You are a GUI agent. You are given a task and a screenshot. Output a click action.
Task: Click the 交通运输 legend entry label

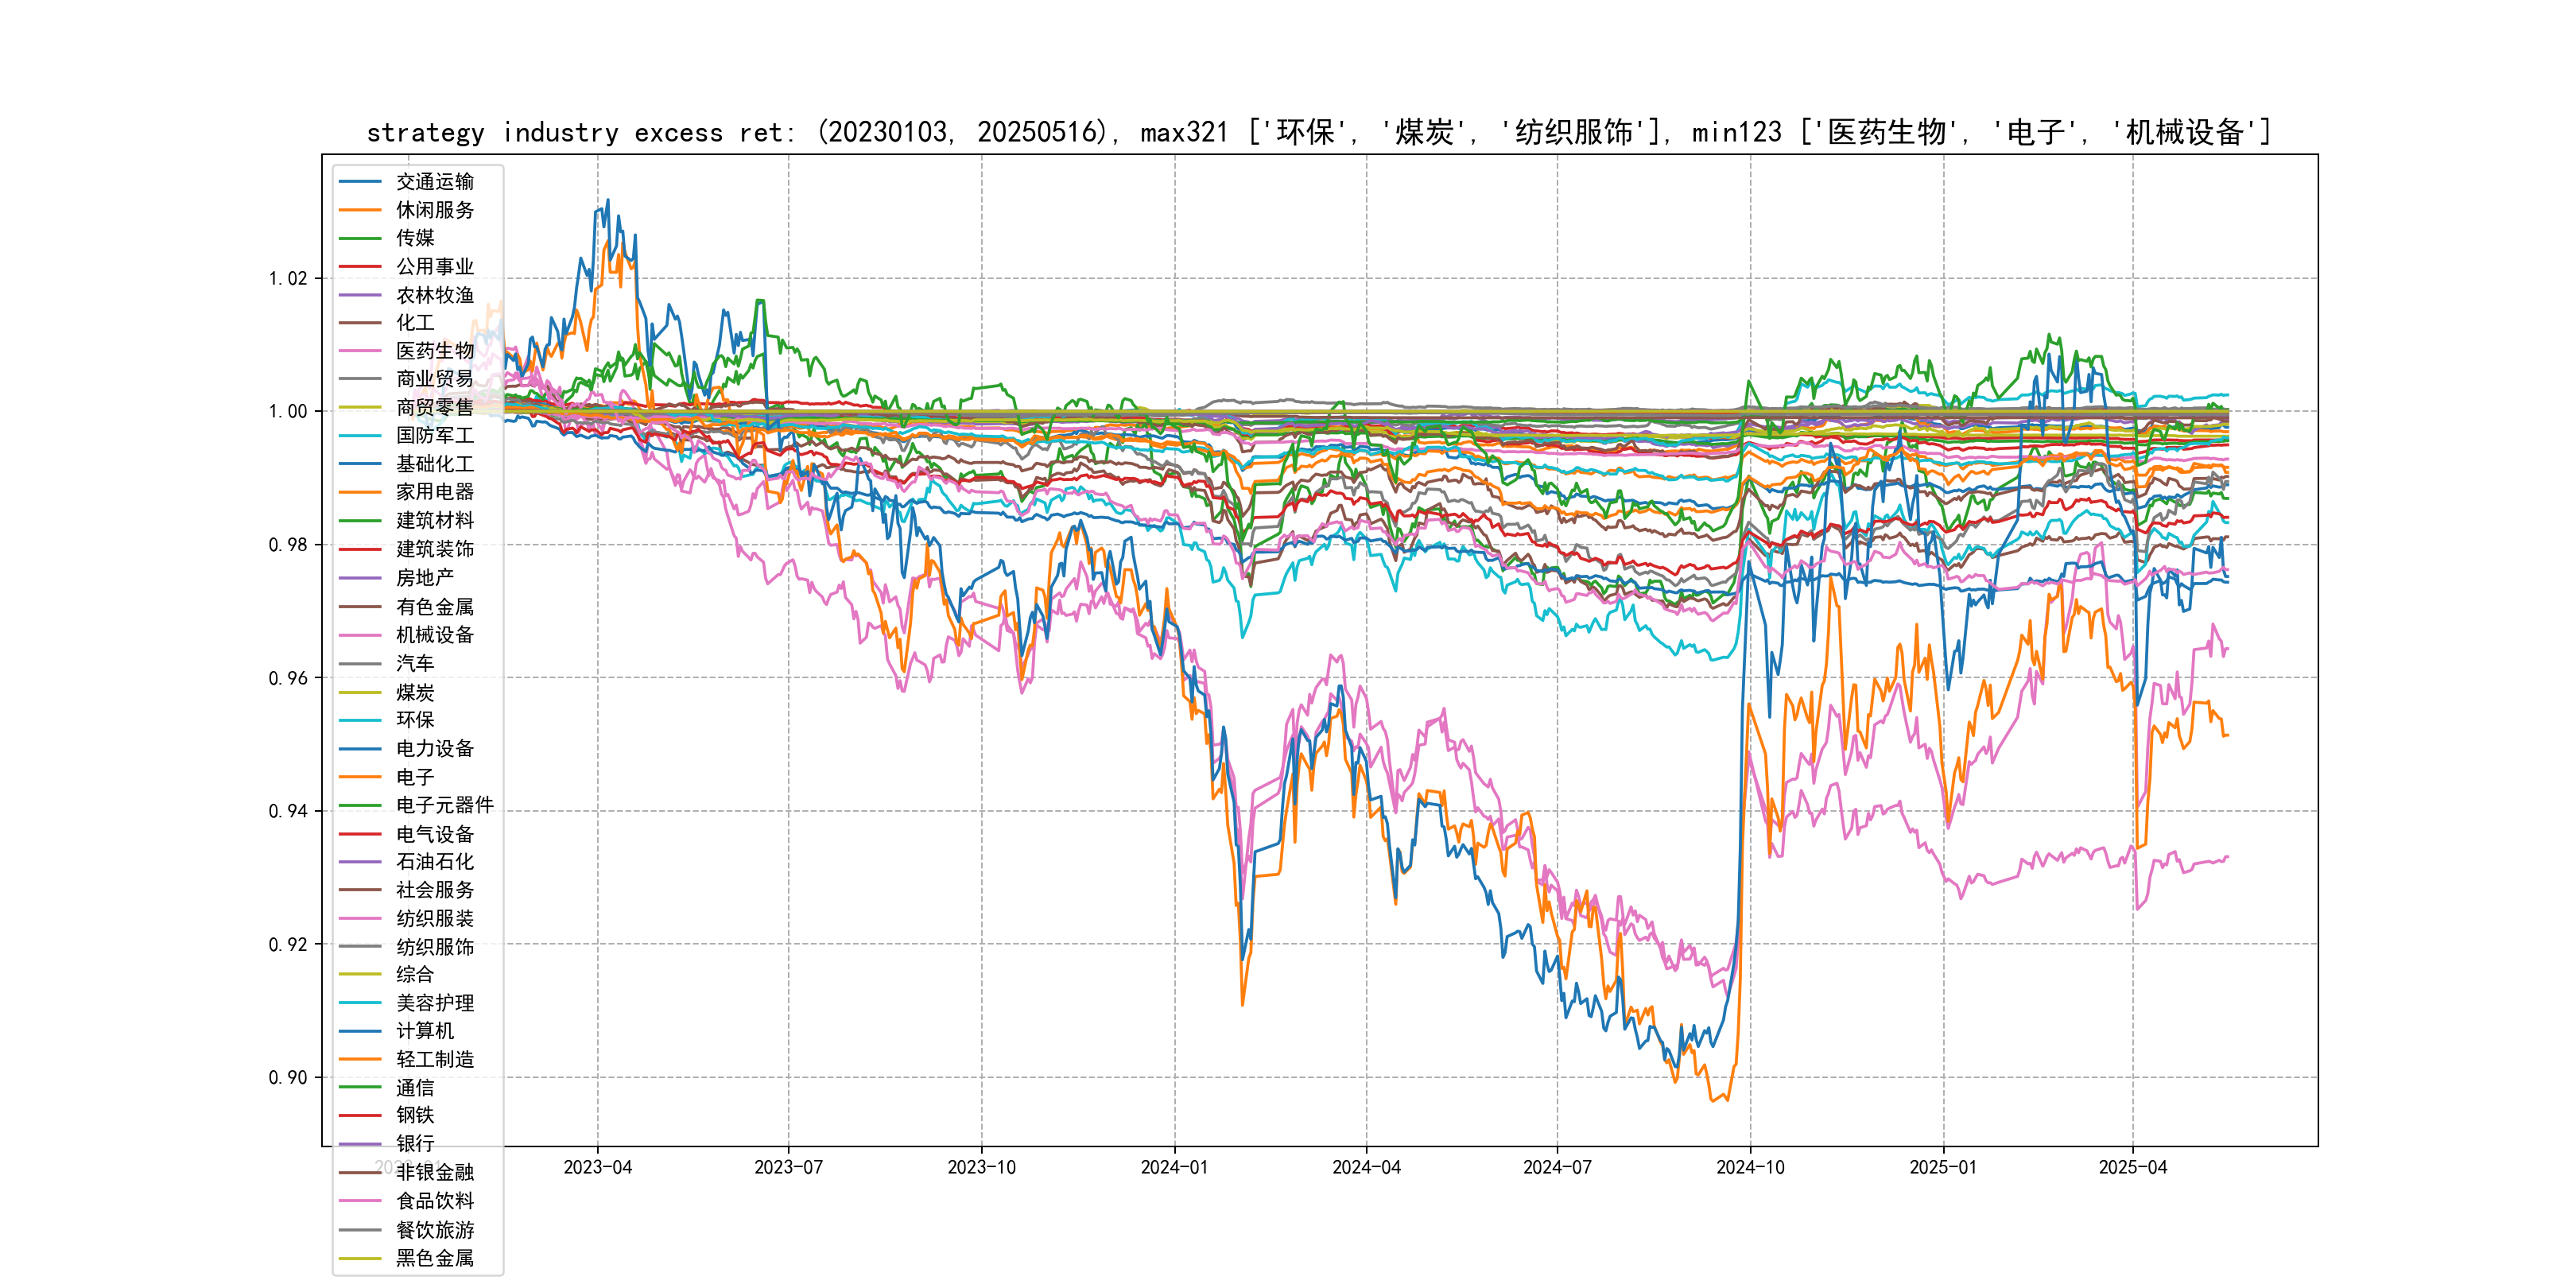[434, 182]
